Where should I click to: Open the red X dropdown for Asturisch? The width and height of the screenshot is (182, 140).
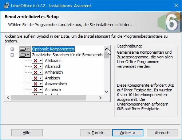tap(37, 90)
